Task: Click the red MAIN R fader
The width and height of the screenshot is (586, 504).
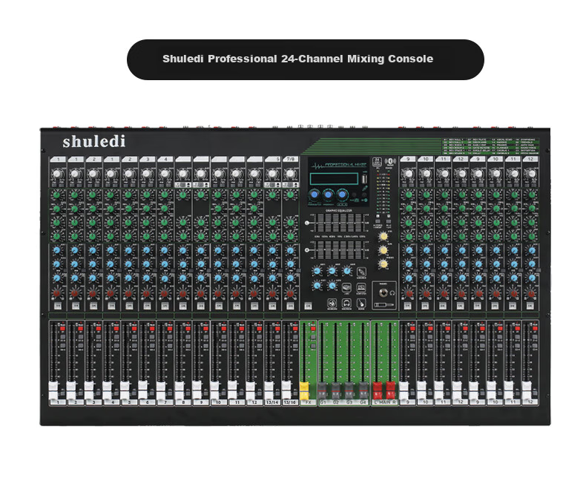Action: tap(390, 390)
